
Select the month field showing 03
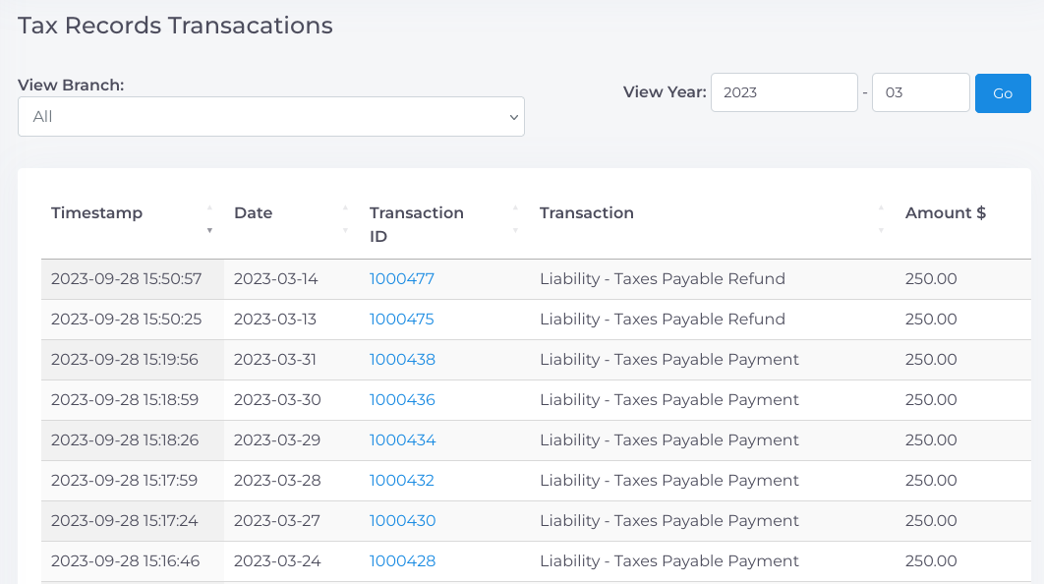click(920, 91)
